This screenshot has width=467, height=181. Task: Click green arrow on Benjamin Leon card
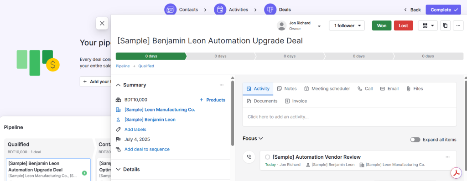point(84,173)
